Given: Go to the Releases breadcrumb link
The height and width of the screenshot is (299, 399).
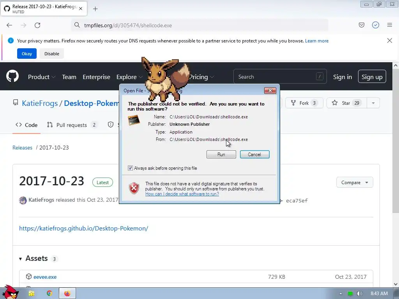Looking at the screenshot, I should point(22,148).
